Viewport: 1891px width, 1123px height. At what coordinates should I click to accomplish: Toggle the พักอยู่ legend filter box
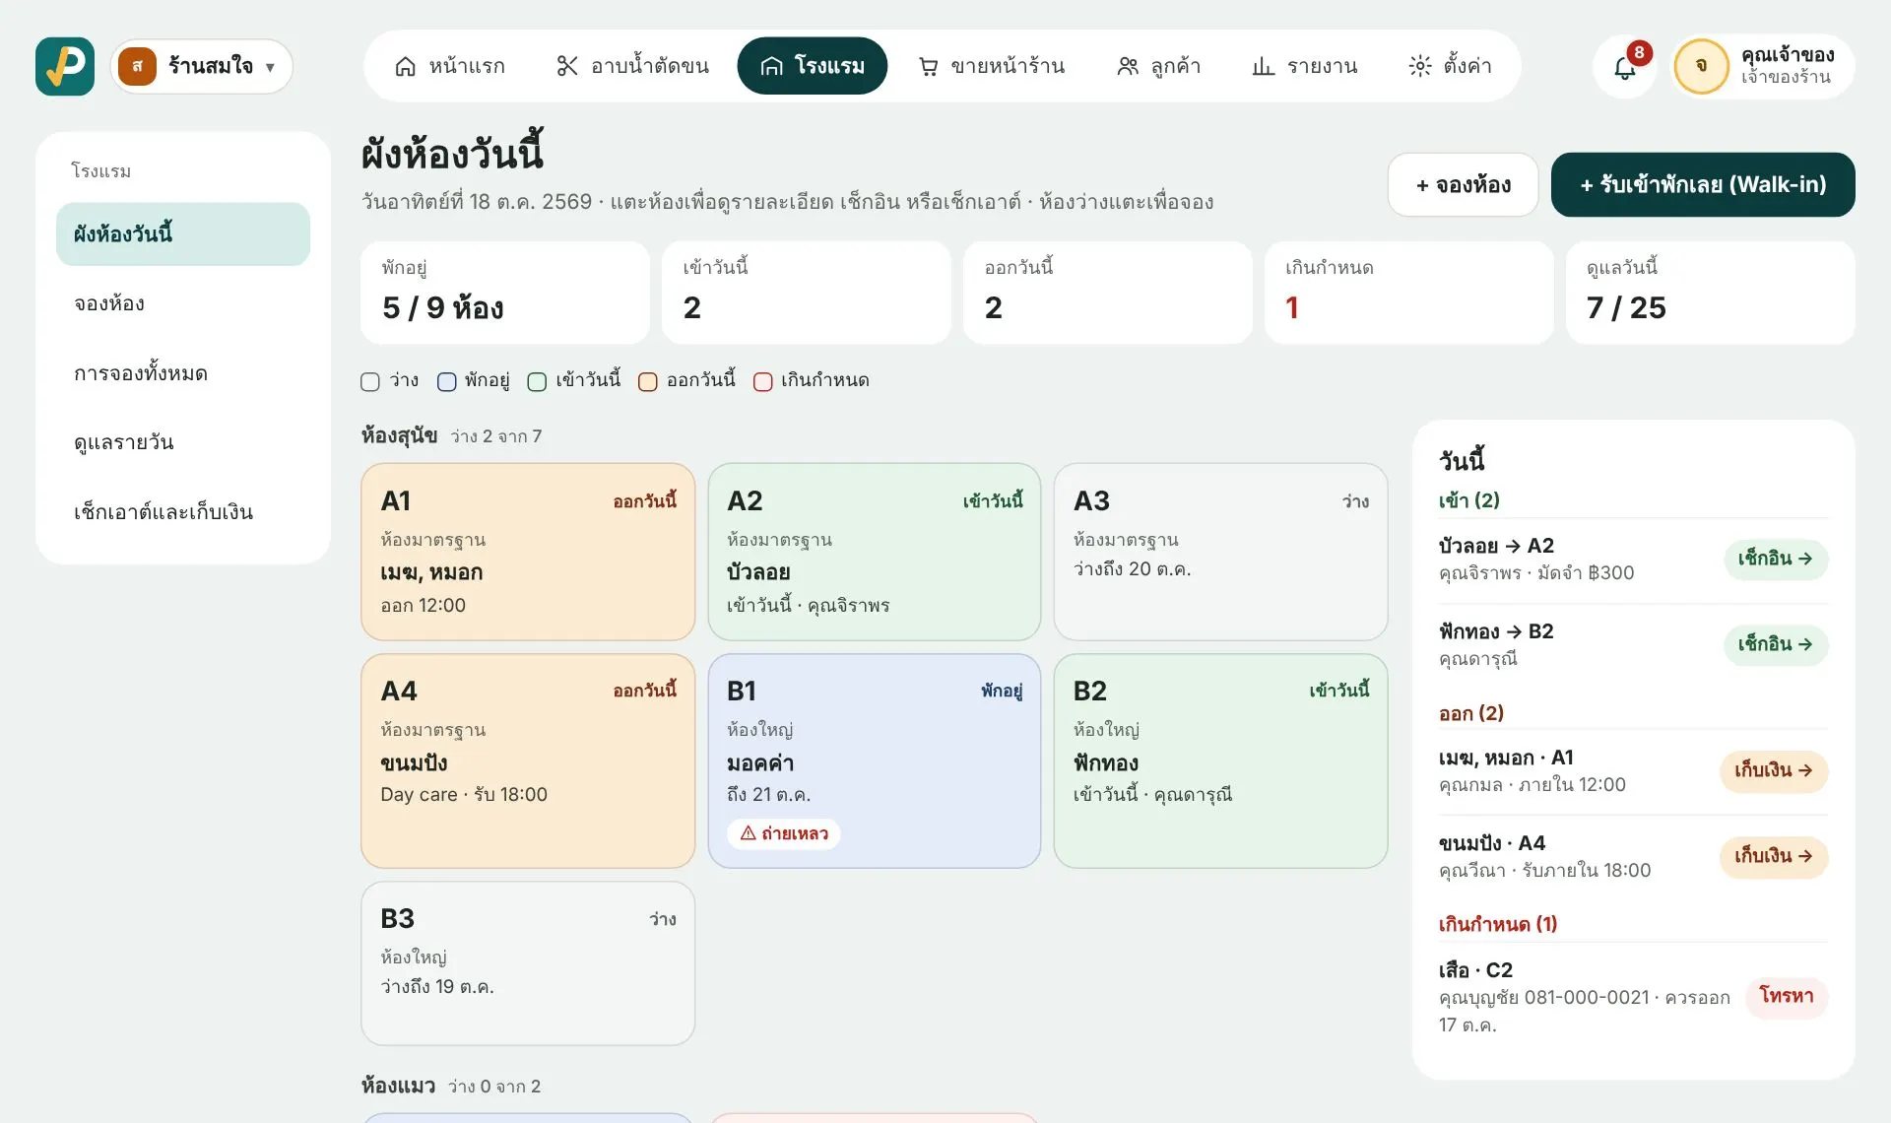click(x=446, y=381)
